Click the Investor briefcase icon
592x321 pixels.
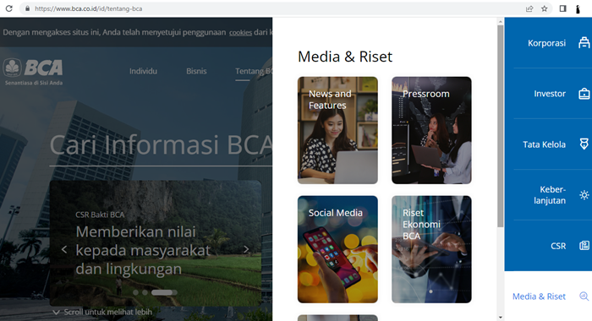pos(584,94)
